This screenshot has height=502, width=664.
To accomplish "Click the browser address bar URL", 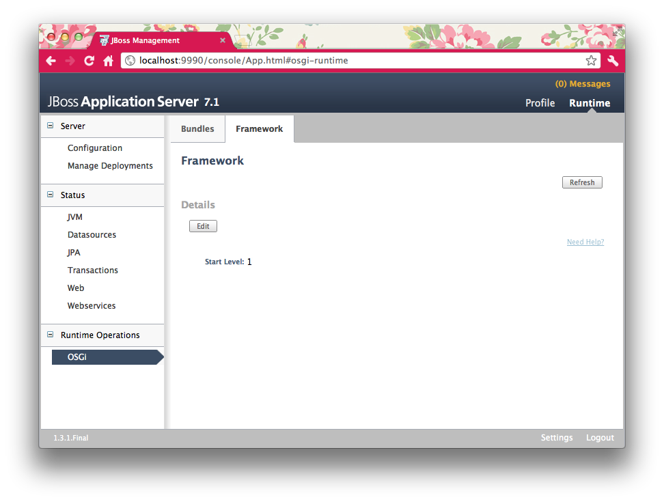I will tap(243, 61).
